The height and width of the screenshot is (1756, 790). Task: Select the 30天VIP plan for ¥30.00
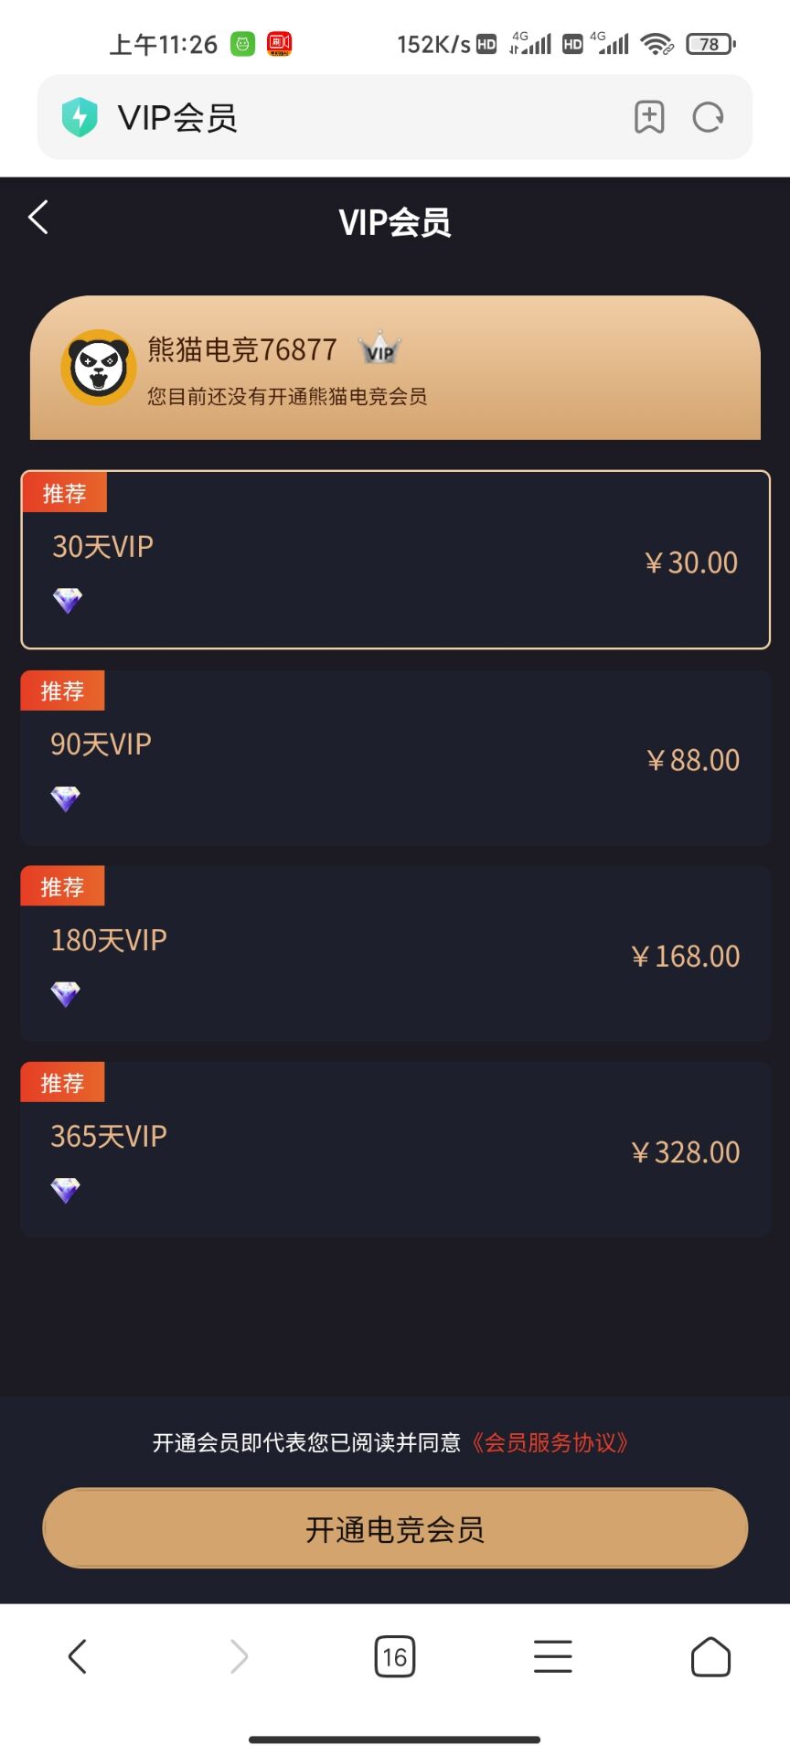(395, 560)
